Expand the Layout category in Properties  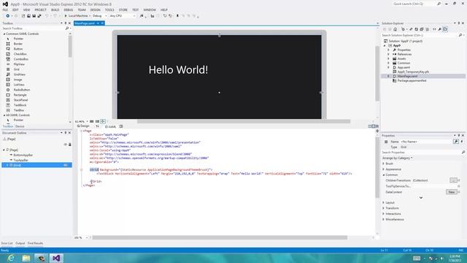click(x=384, y=202)
